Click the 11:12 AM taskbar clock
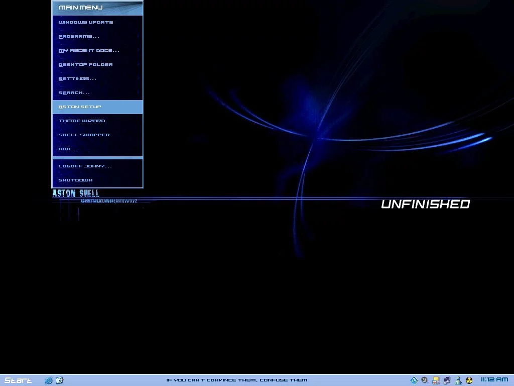The width and height of the screenshot is (514, 386). [494, 380]
